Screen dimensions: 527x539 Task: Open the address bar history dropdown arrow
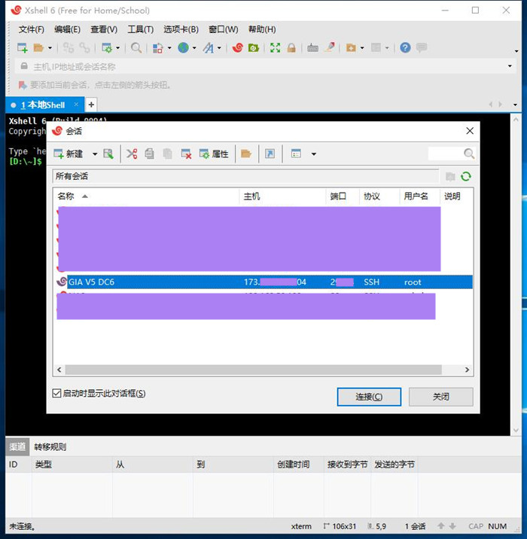(x=510, y=66)
